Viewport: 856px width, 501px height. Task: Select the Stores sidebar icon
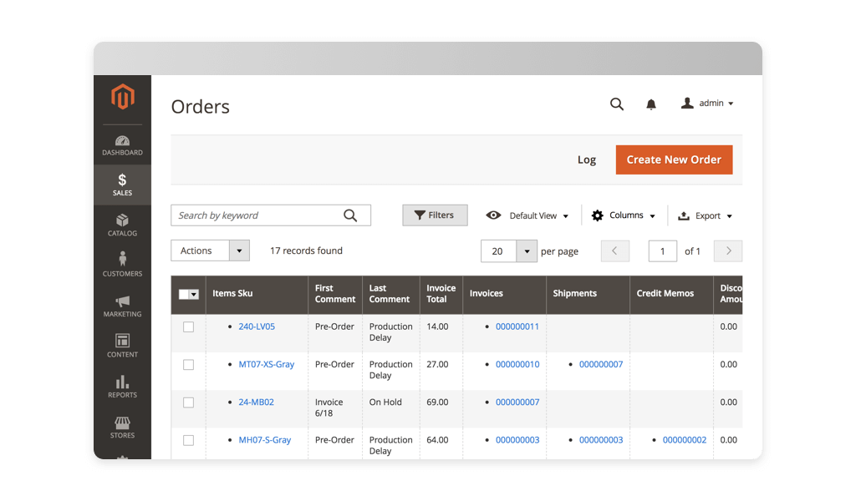[x=122, y=428]
